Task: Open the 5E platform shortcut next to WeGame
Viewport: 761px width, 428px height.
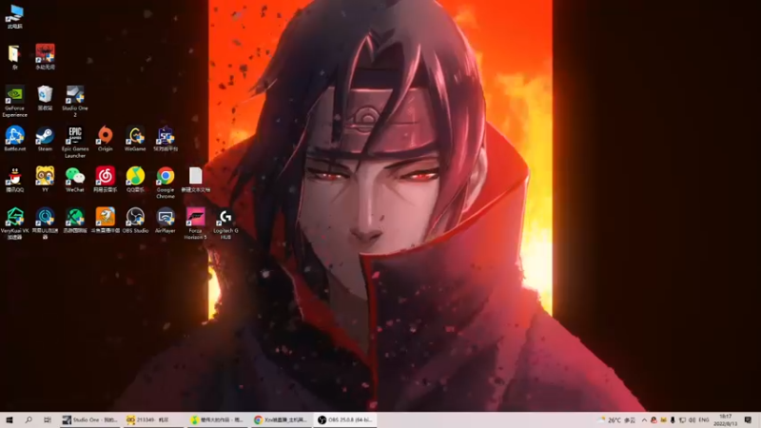Action: [165, 139]
